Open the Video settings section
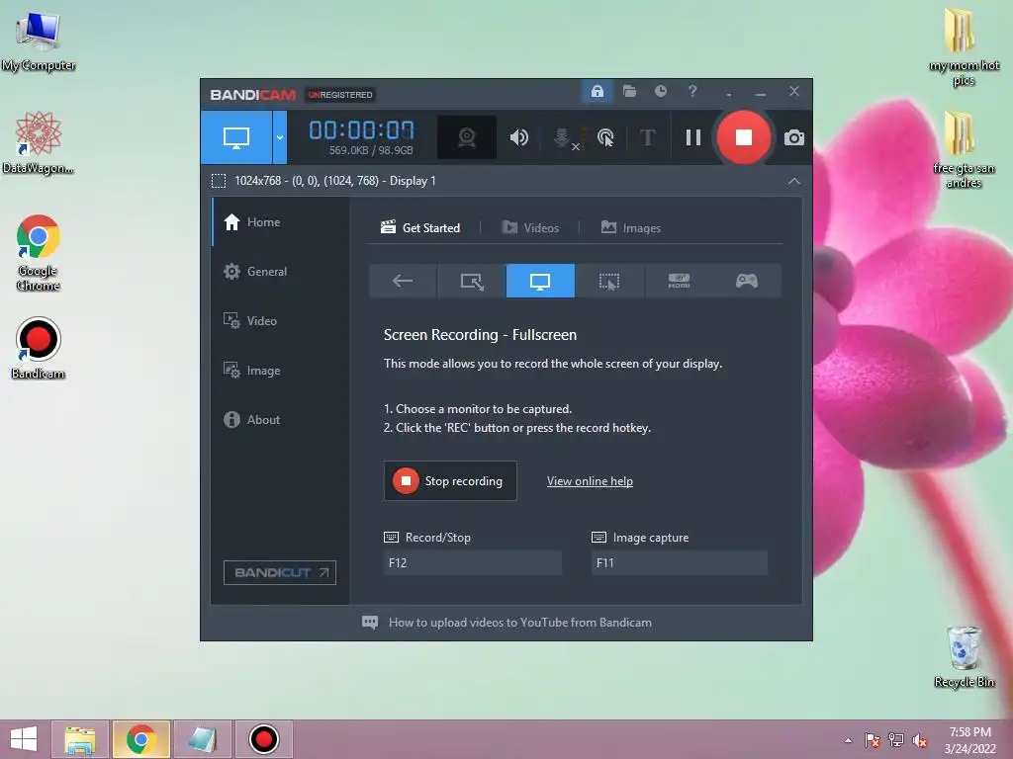The image size is (1013, 759). [280, 321]
